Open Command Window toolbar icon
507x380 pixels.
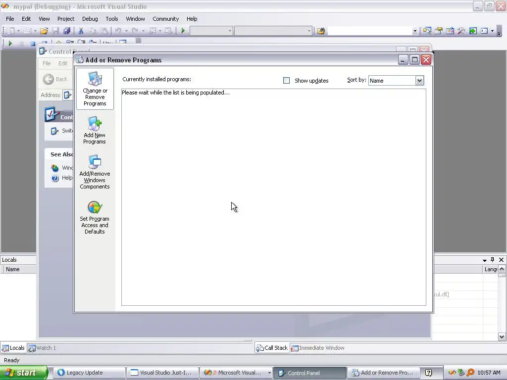[x=484, y=31]
